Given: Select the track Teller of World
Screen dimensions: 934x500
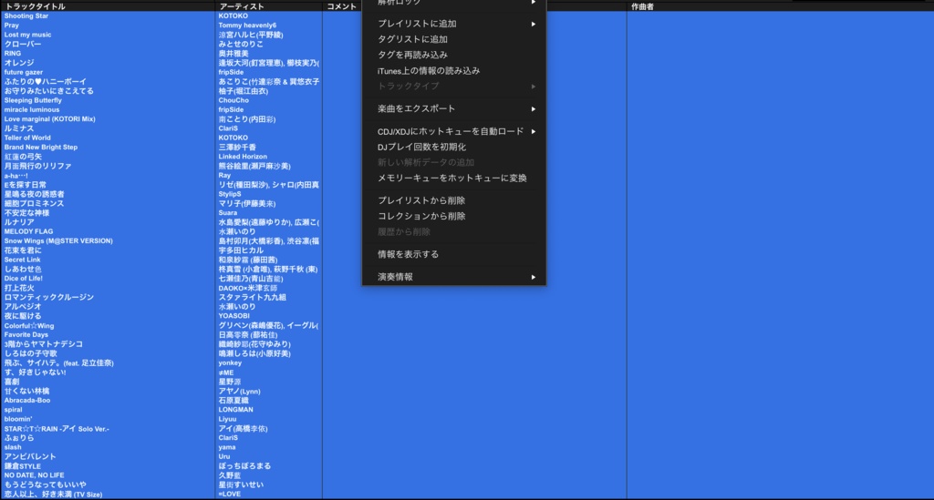Looking at the screenshot, I should point(27,138).
